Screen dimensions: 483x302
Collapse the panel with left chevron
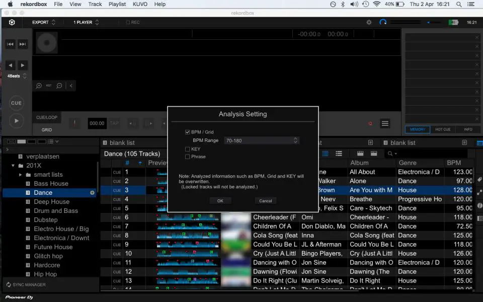pyautogui.click(x=71, y=86)
